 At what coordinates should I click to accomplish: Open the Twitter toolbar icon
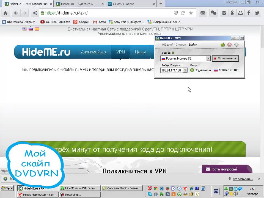257,13
